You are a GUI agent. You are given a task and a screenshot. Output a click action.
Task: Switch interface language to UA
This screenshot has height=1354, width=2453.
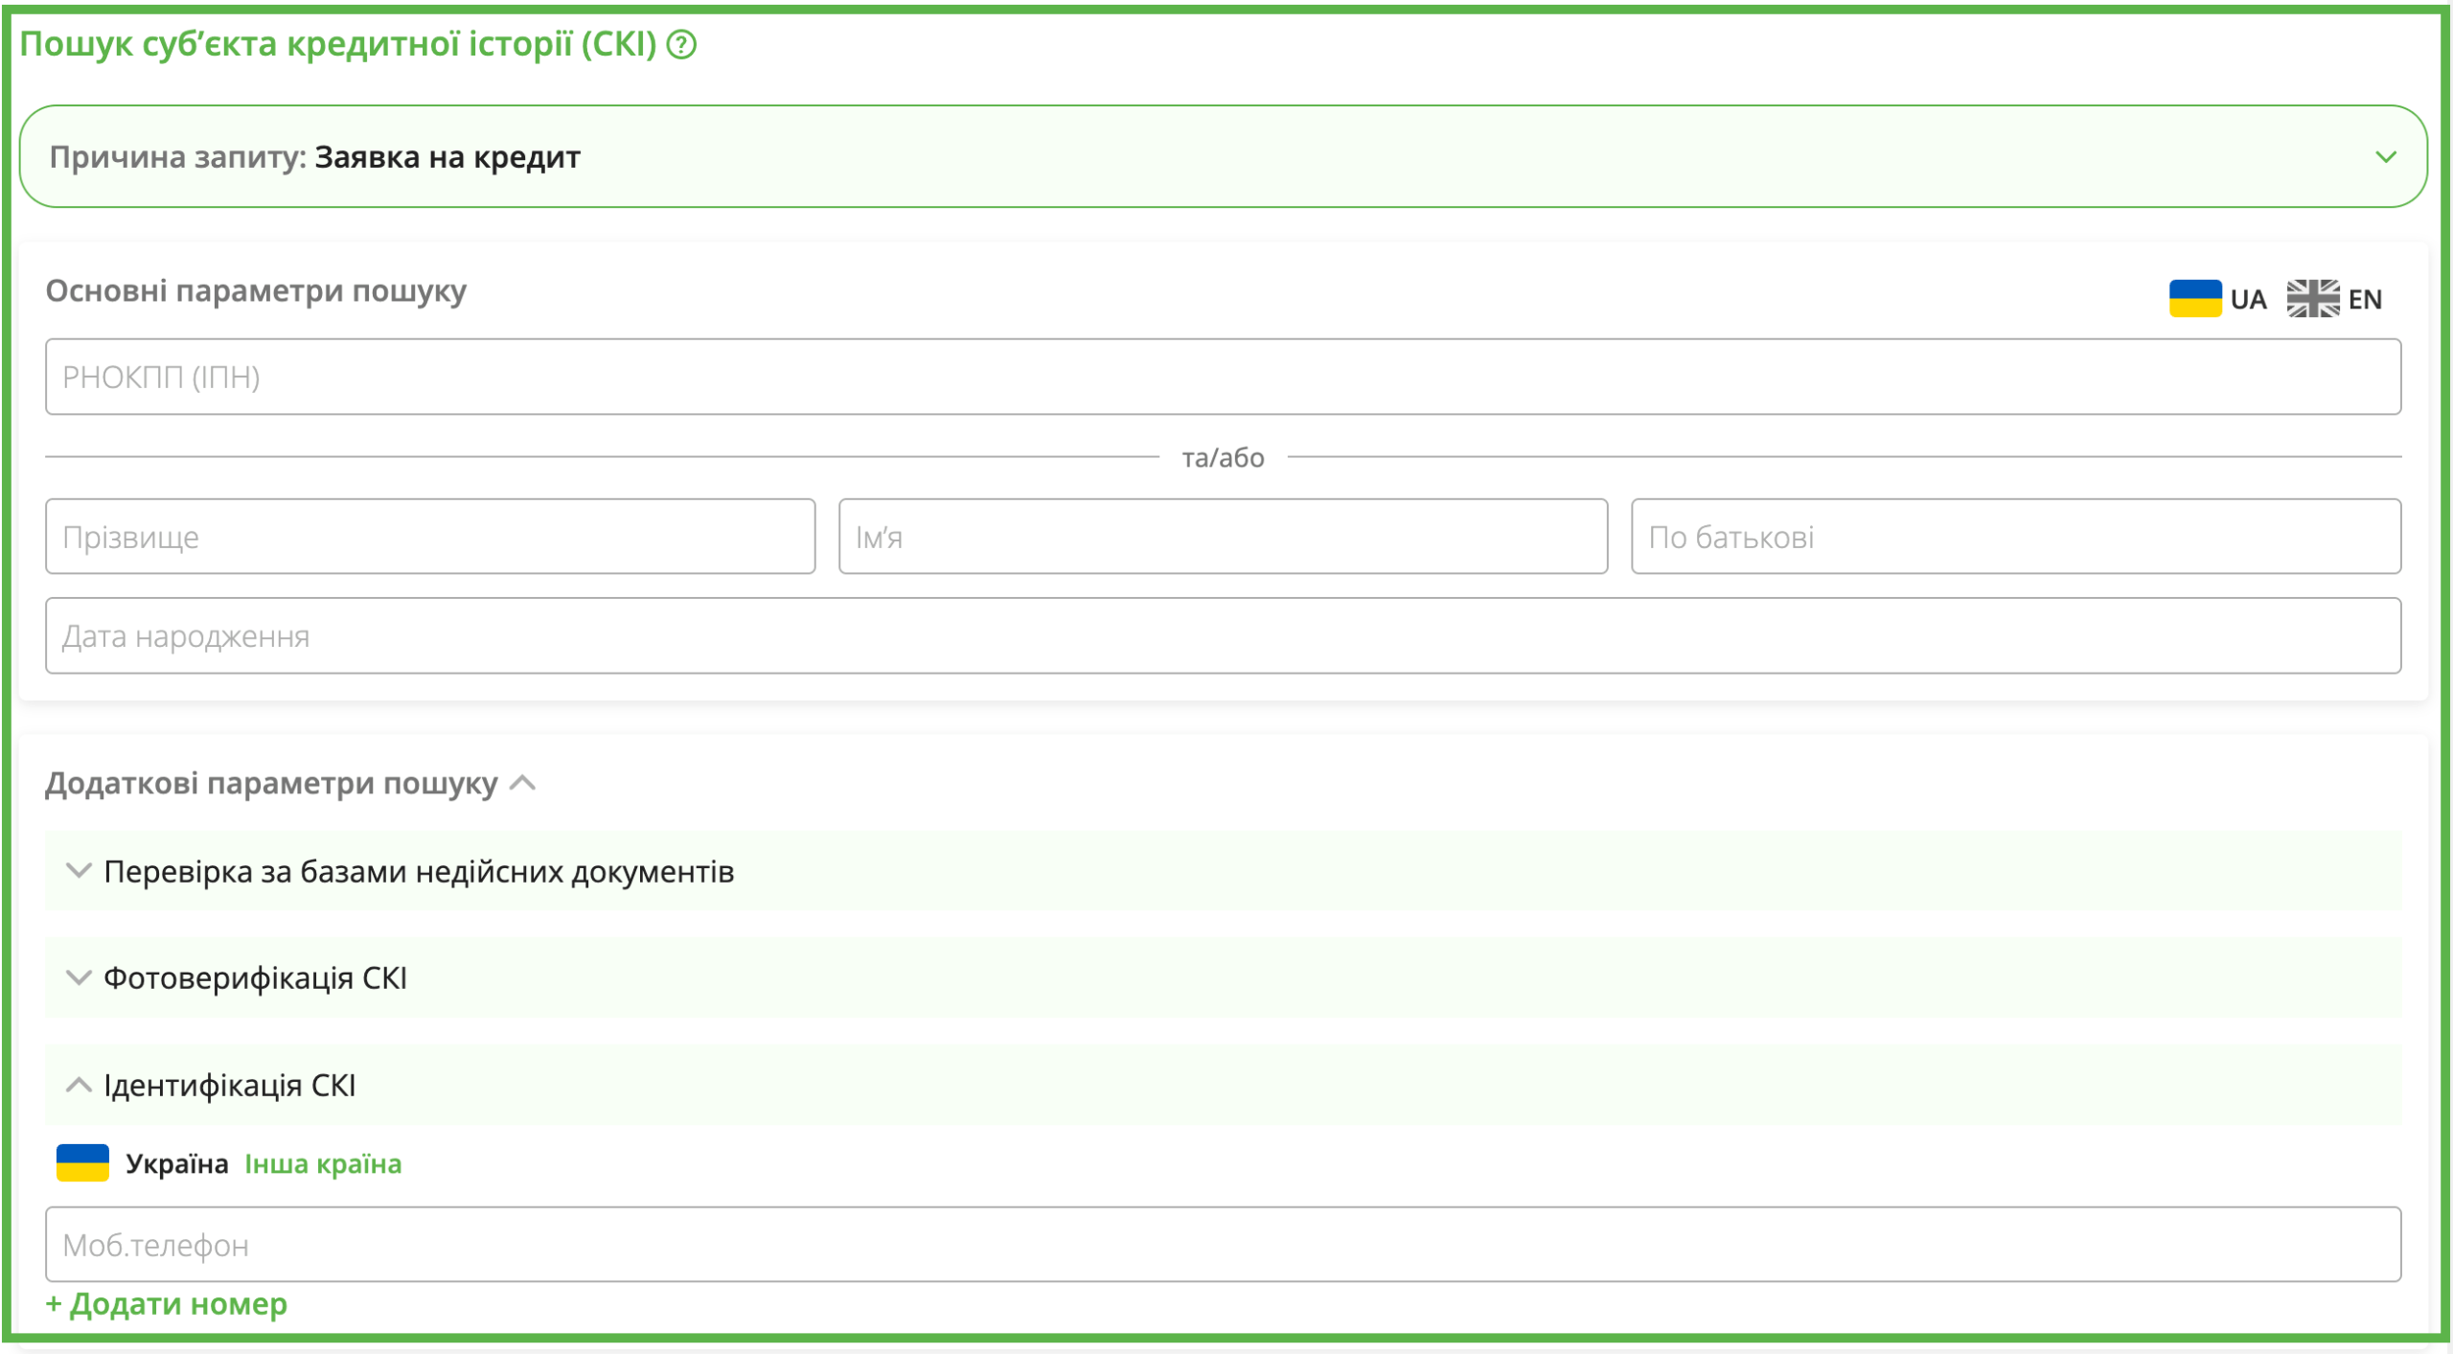[x=2247, y=300]
